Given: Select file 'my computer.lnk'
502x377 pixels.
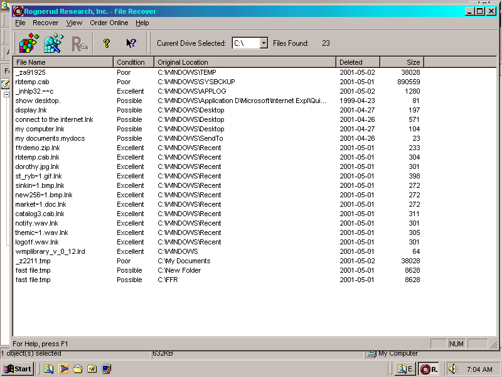Looking at the screenshot, I should [40, 129].
